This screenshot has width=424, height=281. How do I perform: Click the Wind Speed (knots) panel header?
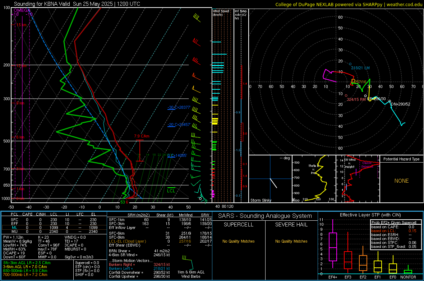(x=221, y=13)
